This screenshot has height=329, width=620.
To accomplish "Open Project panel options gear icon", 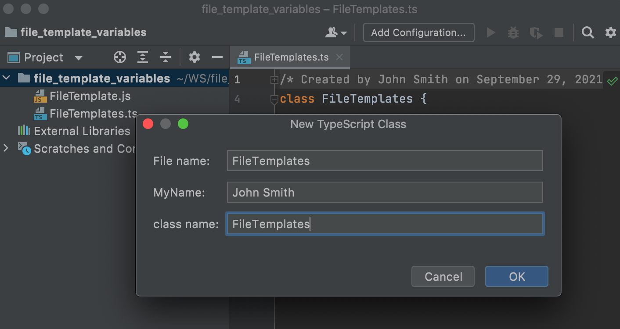I will pos(194,57).
